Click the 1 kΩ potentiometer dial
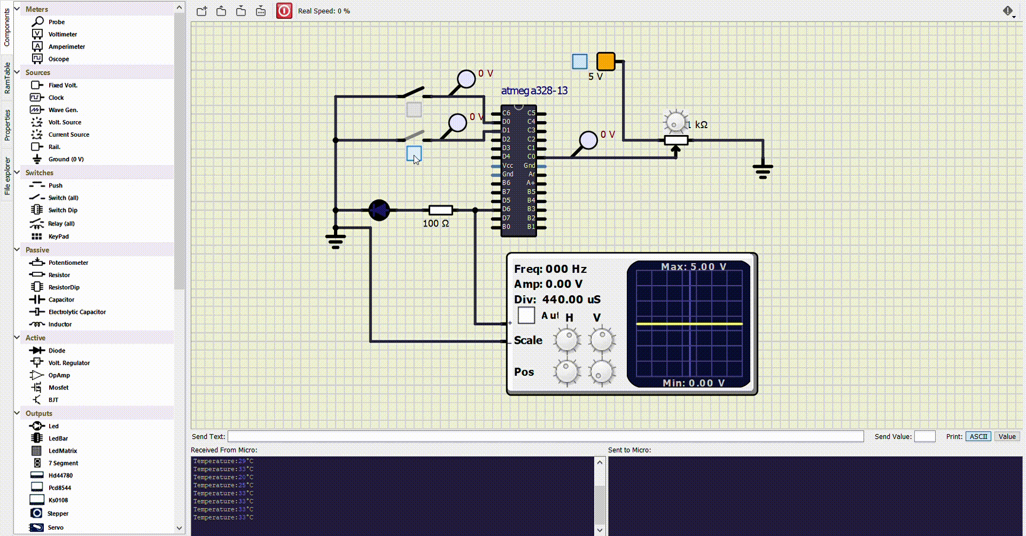The width and height of the screenshot is (1026, 536). click(675, 122)
